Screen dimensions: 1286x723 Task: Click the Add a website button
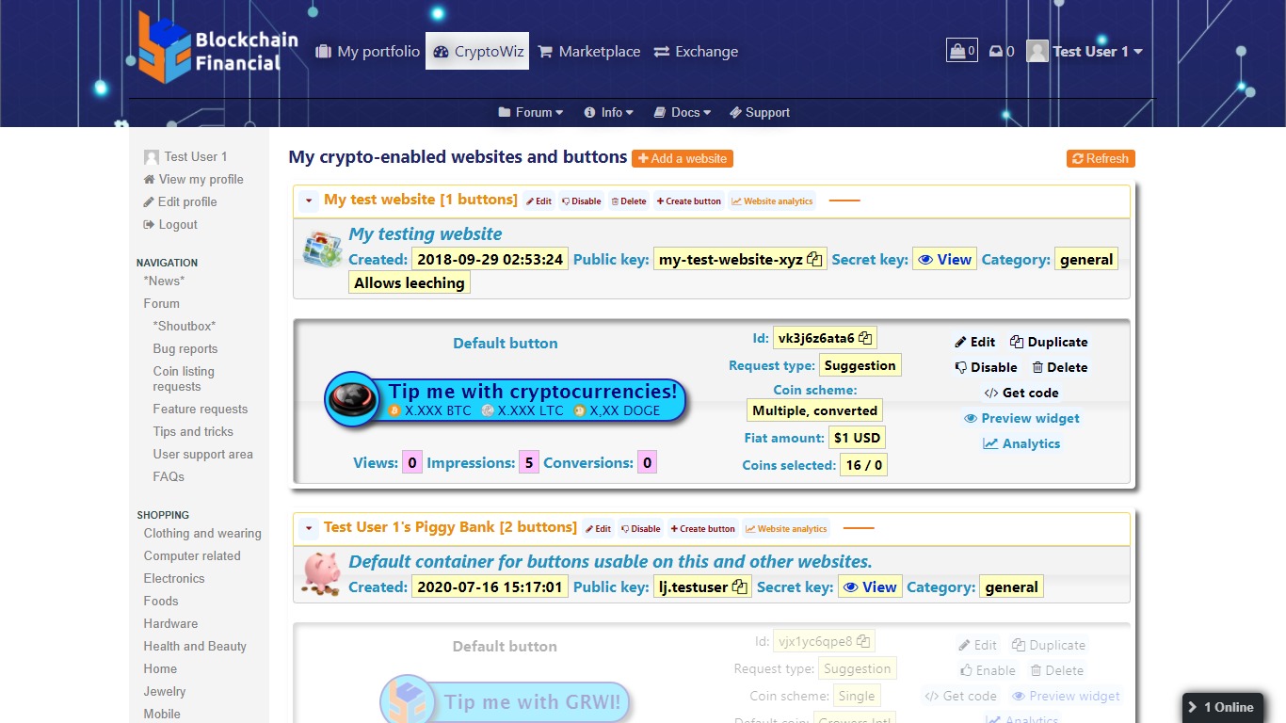coord(683,159)
